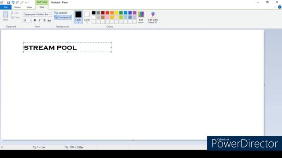This screenshot has height=158, width=282.
Task: Click the Paint app icon in title bar
Action: (x=2, y=2)
